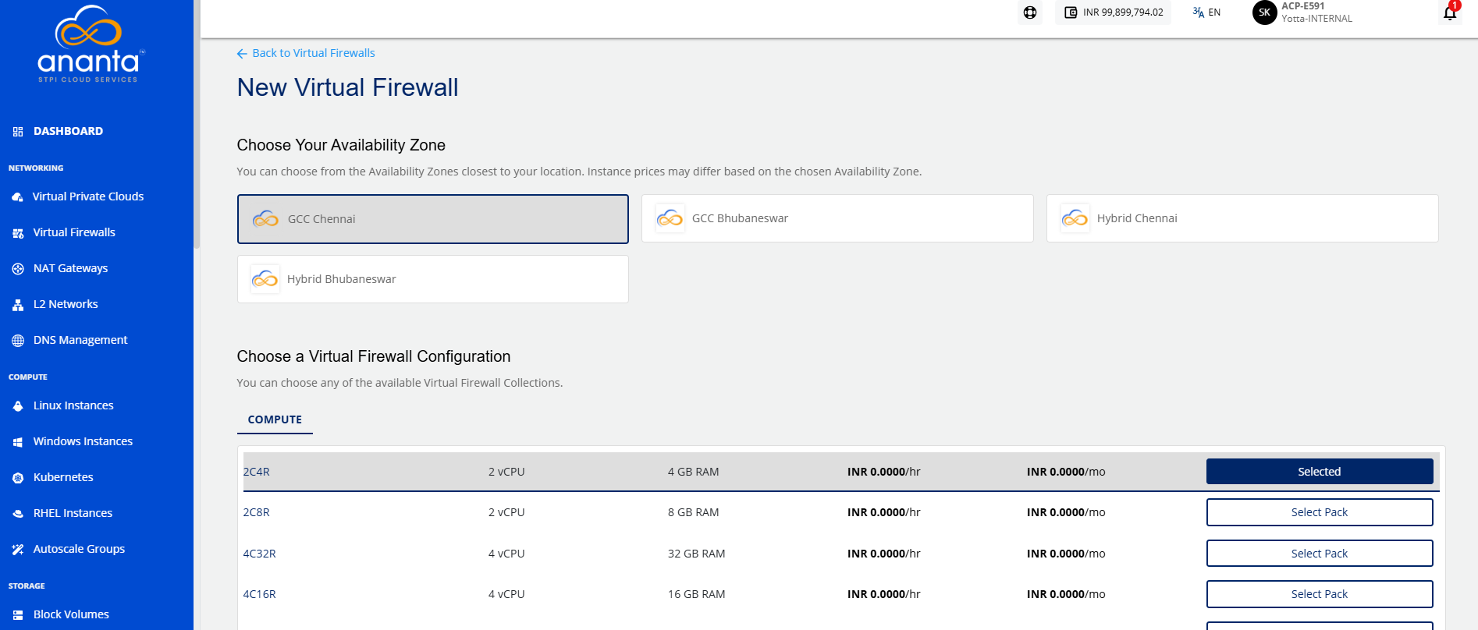The image size is (1478, 630).
Task: Click the DNS Management globe icon
Action: [x=18, y=341]
